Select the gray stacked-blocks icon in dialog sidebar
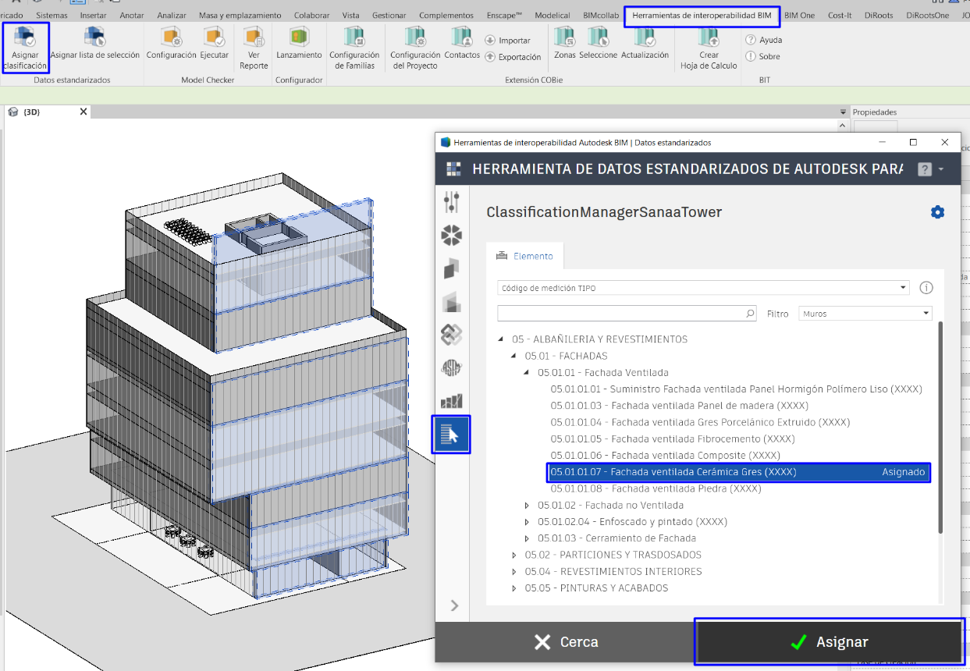 (451, 302)
